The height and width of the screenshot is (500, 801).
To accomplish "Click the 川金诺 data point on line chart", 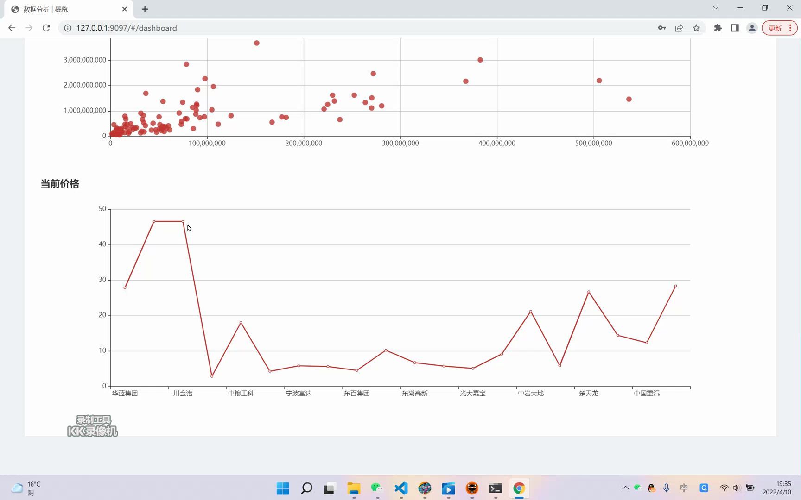I will [183, 221].
